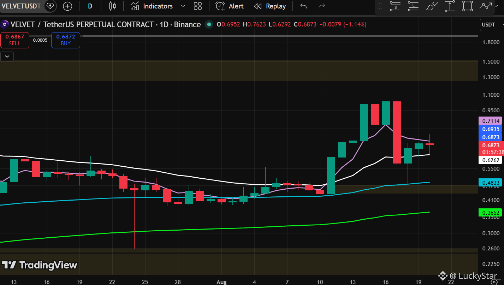Select the Long Position tool
504x285 pixels.
point(413,6)
